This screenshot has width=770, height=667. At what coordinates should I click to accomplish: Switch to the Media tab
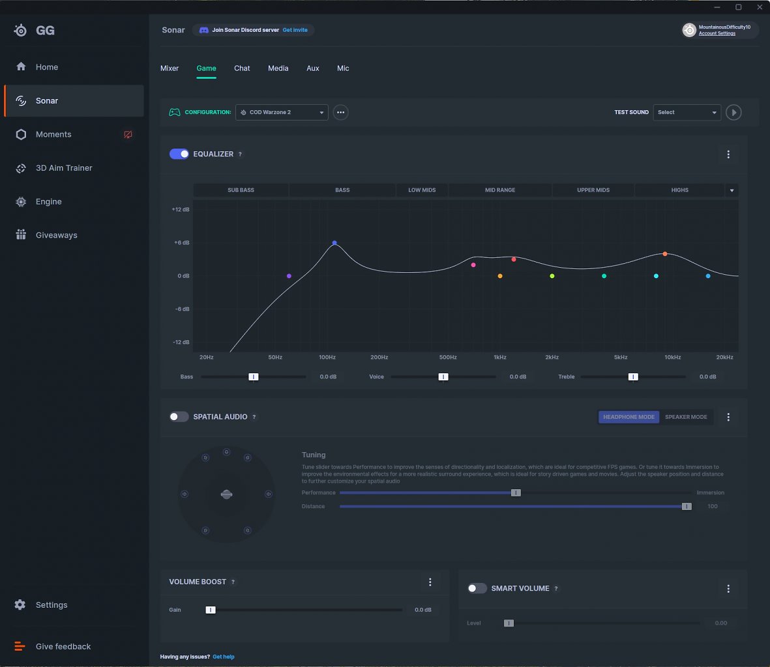click(278, 68)
